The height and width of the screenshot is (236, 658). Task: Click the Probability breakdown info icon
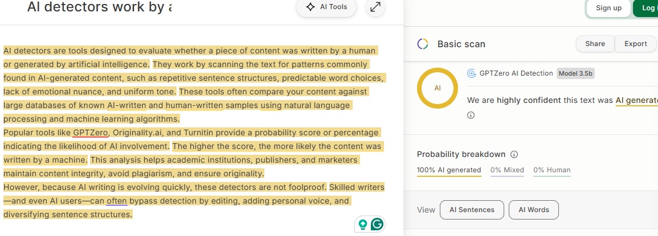514,154
